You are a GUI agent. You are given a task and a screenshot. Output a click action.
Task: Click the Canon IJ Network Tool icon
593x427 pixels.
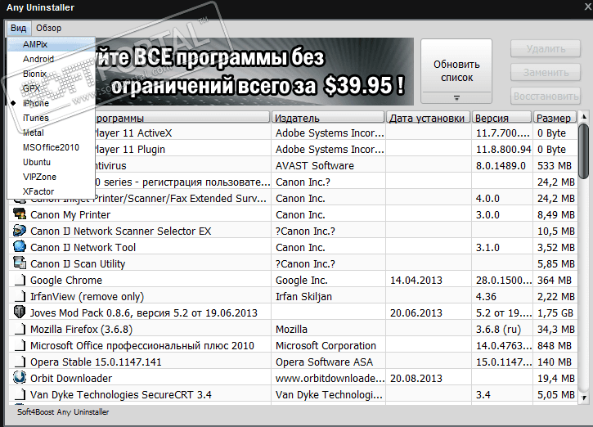[20, 247]
